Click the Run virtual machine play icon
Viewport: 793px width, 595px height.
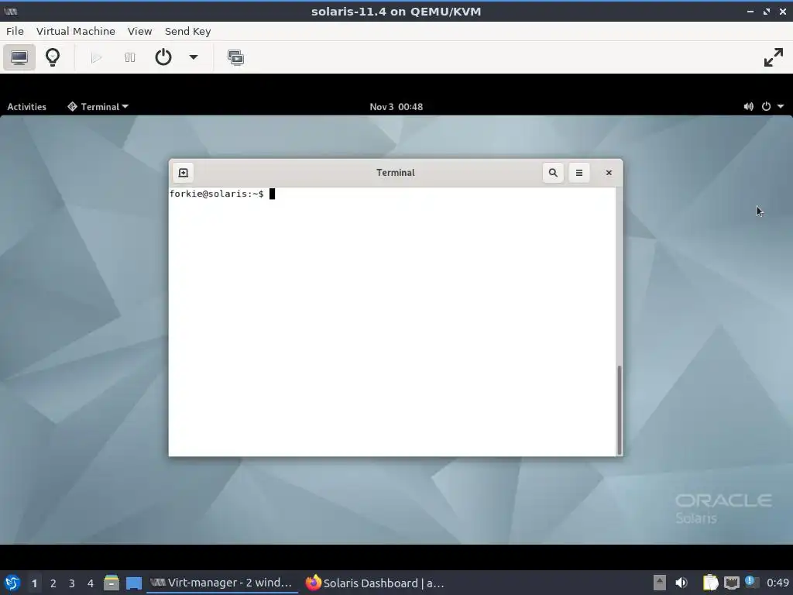(x=96, y=57)
